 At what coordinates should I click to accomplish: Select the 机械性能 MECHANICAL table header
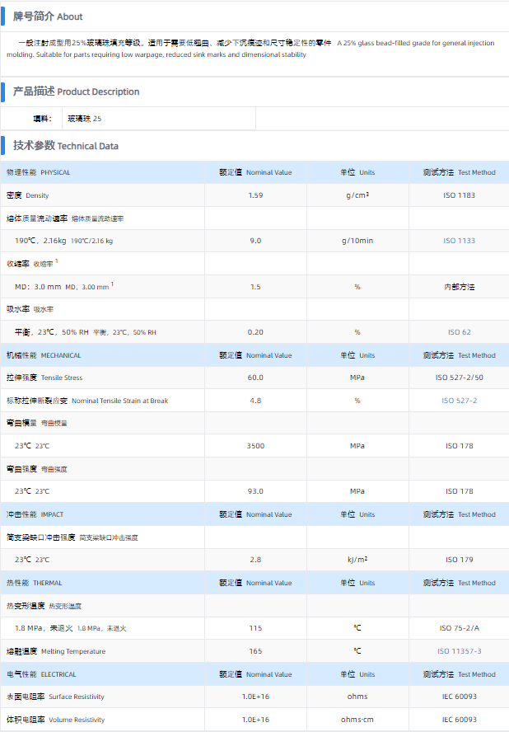(44, 355)
